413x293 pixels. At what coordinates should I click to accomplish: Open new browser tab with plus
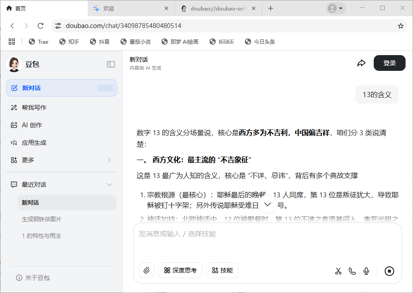point(271,8)
